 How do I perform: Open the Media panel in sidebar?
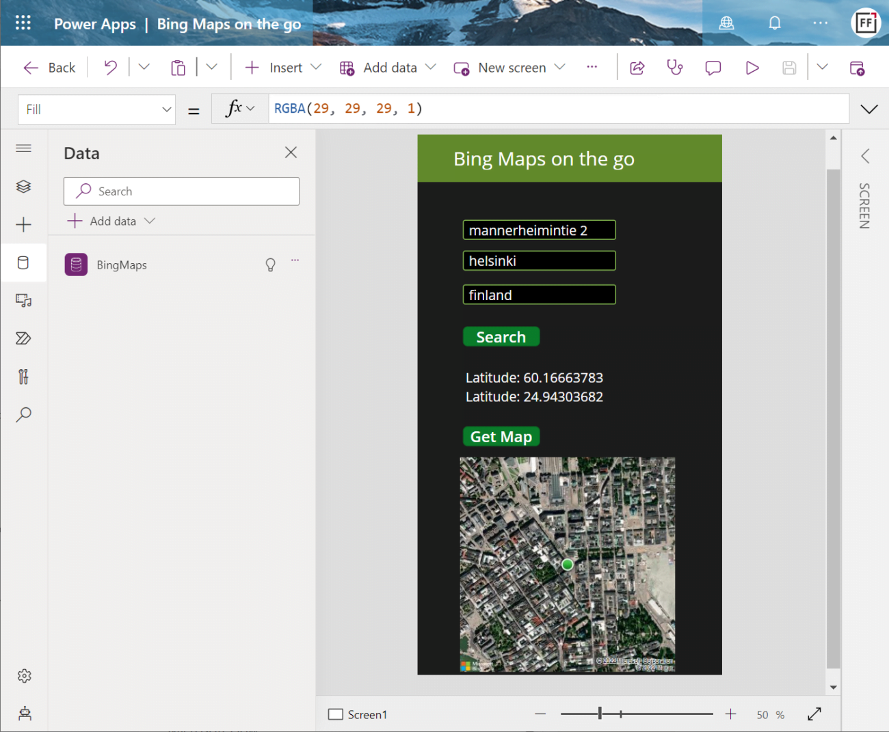click(24, 300)
